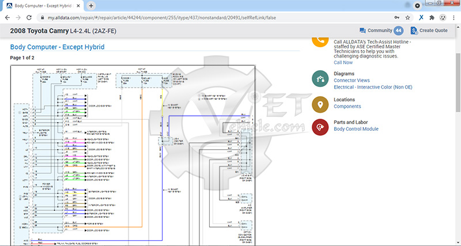Reload the ALLDATA page

click(29, 18)
